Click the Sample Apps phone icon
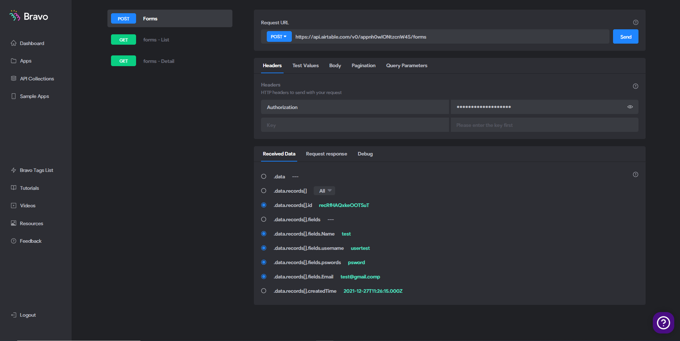Viewport: 680px width, 341px height. 14,96
